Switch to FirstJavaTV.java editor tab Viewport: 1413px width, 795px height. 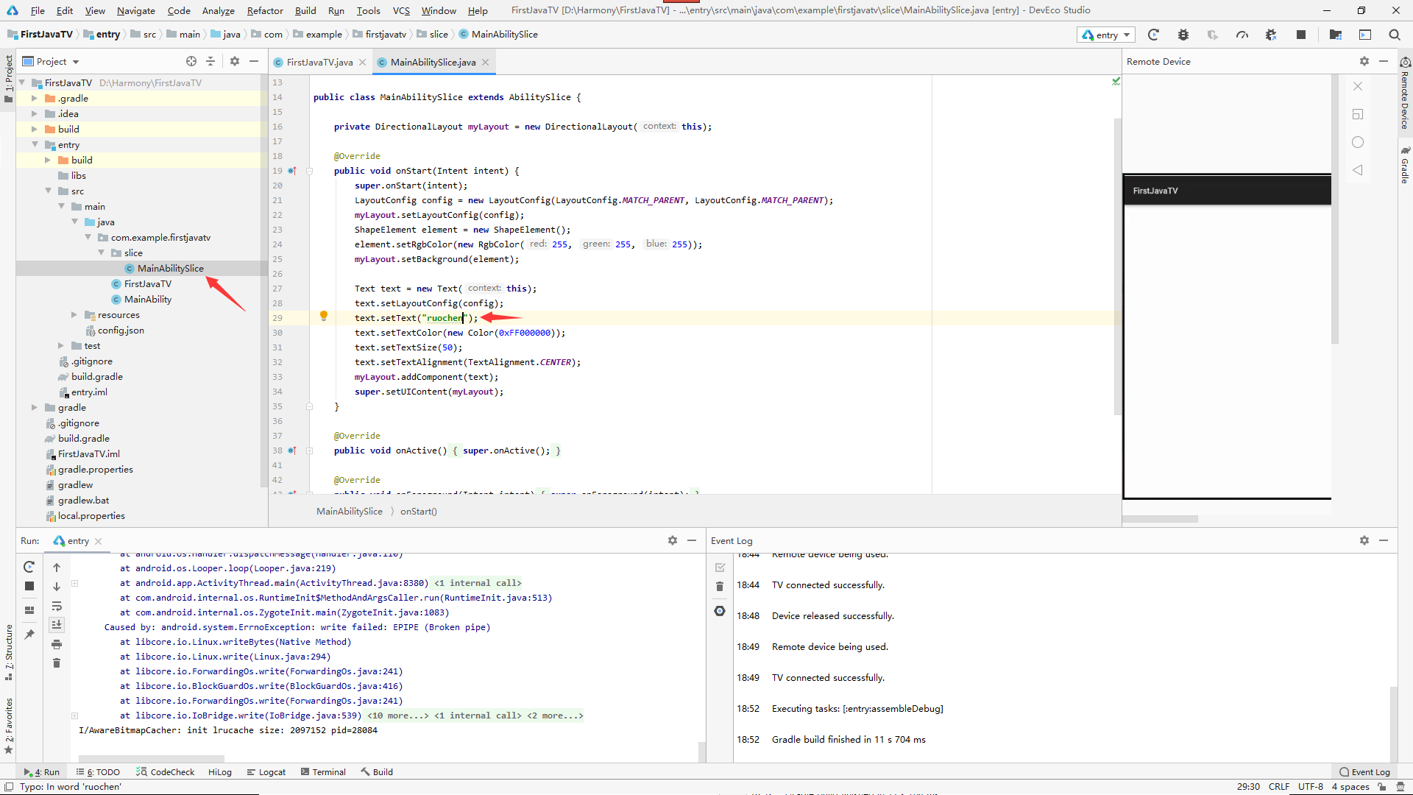[319, 63]
